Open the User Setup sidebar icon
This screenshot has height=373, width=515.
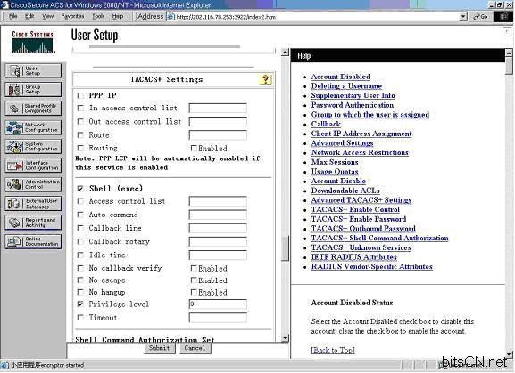point(33,70)
